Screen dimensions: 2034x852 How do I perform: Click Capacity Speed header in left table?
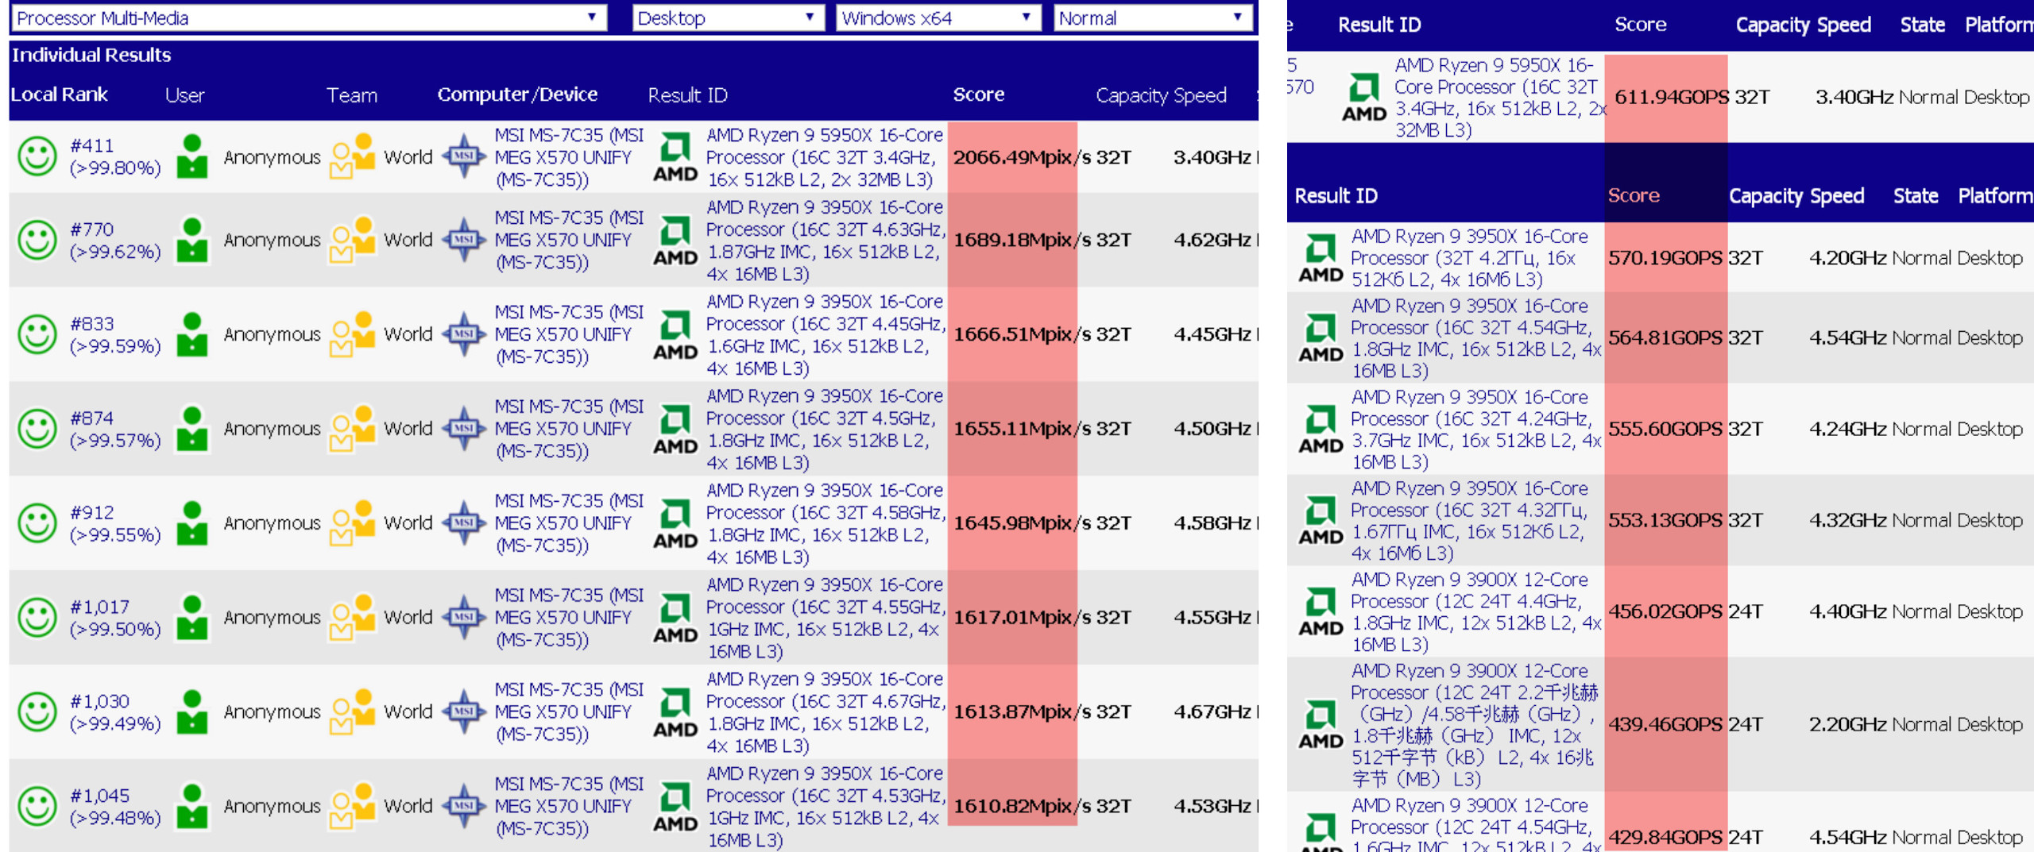pyautogui.click(x=1161, y=95)
